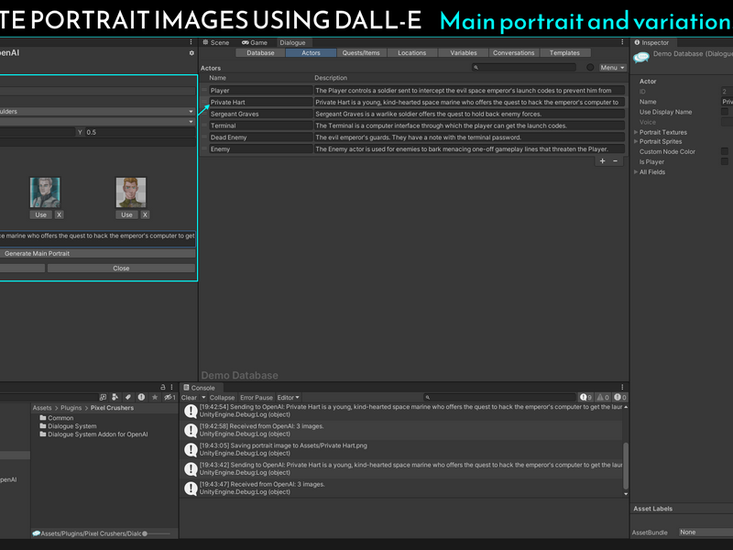The image size is (733, 550).
Task: Click the favorites star icon in Project
Action: (x=155, y=398)
